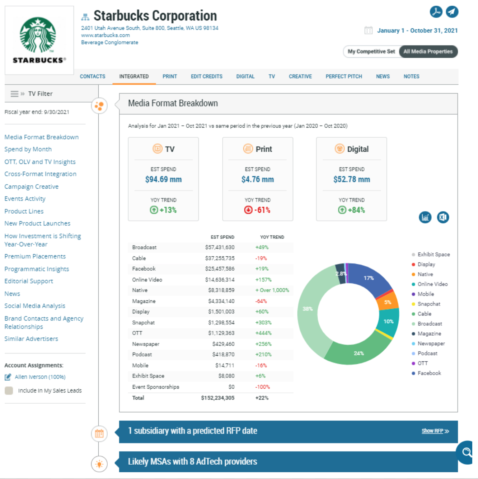Select the INTEGRATED tab
Image resolution: width=478 pixels, height=479 pixels.
[134, 76]
